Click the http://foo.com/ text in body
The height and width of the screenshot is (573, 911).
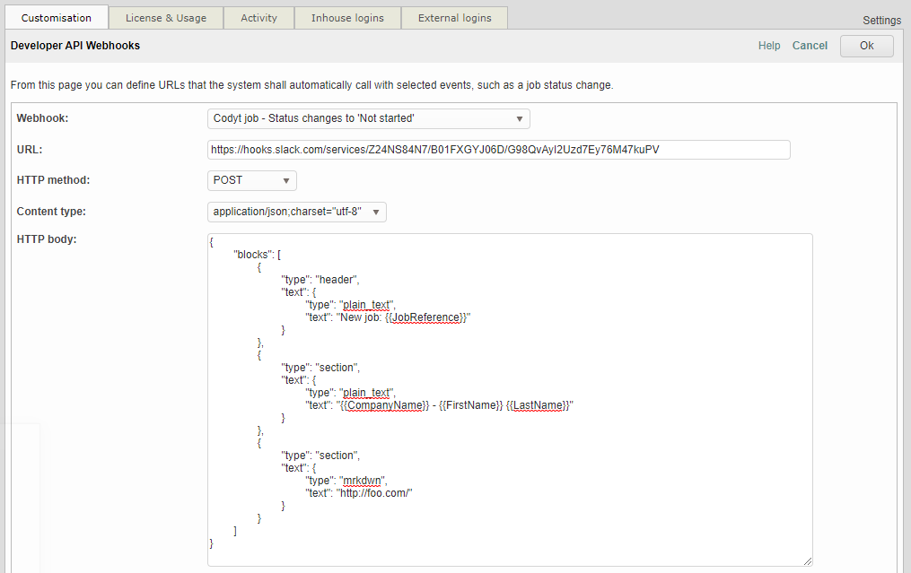pyautogui.click(x=374, y=493)
